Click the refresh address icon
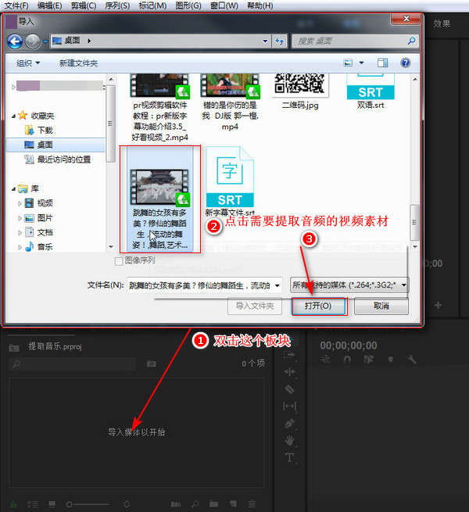 pyautogui.click(x=280, y=41)
